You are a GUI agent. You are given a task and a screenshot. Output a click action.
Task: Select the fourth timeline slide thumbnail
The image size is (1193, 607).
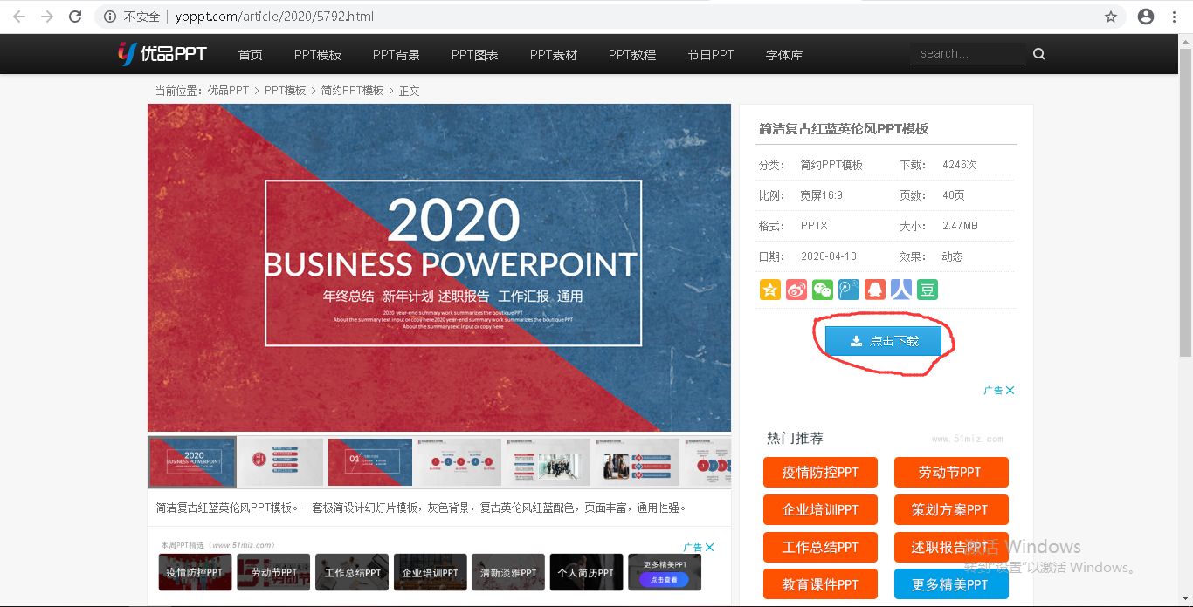pos(459,462)
